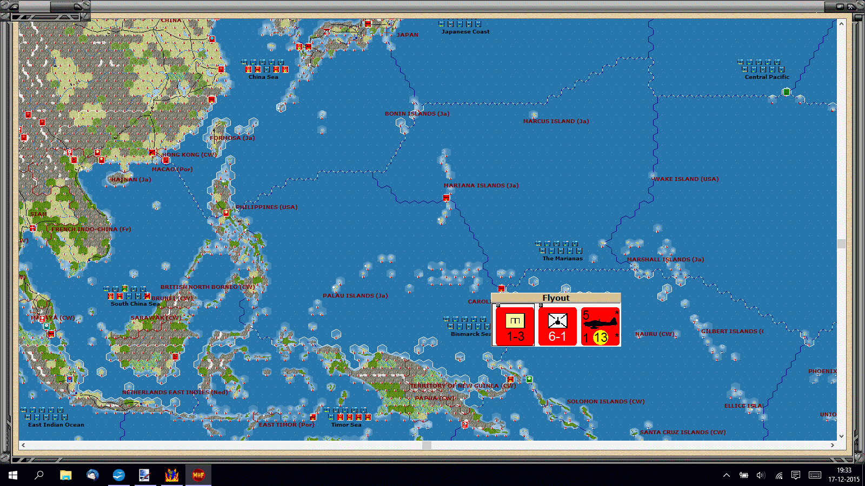Click the East Indian Ocean label
Screen dimensions: 865x486
(x=56, y=425)
